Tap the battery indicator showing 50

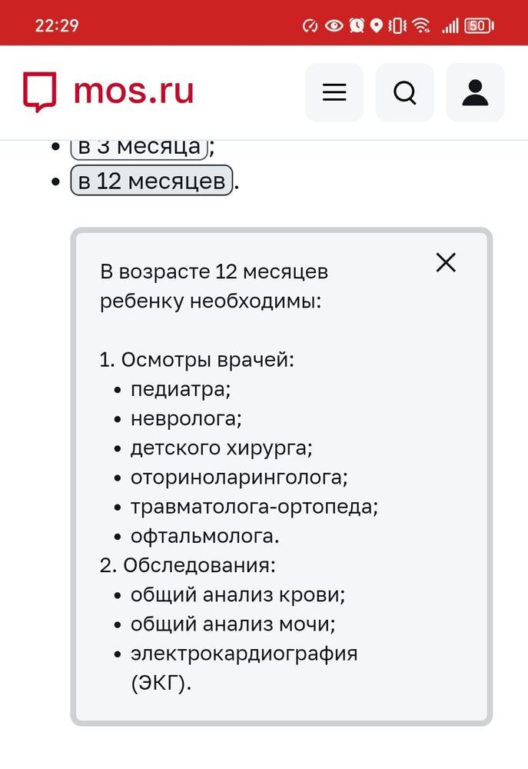click(x=477, y=24)
